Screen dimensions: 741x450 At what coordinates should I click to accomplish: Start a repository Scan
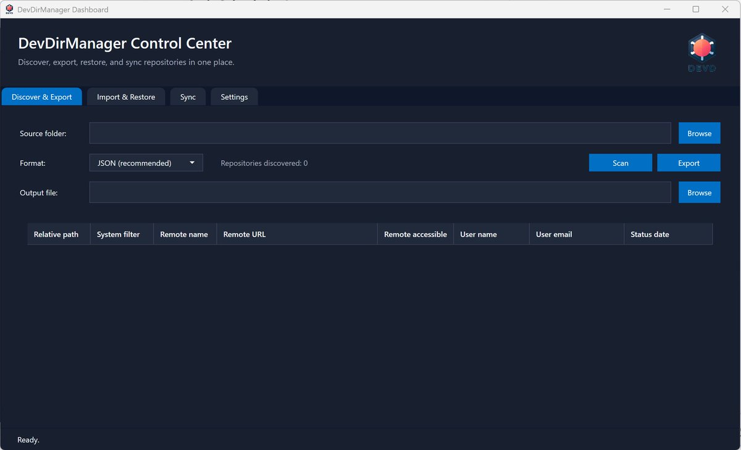pos(621,163)
